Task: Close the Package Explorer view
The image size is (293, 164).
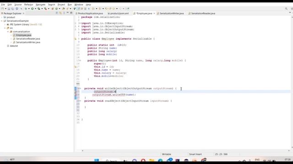Action: (x=23, y=13)
